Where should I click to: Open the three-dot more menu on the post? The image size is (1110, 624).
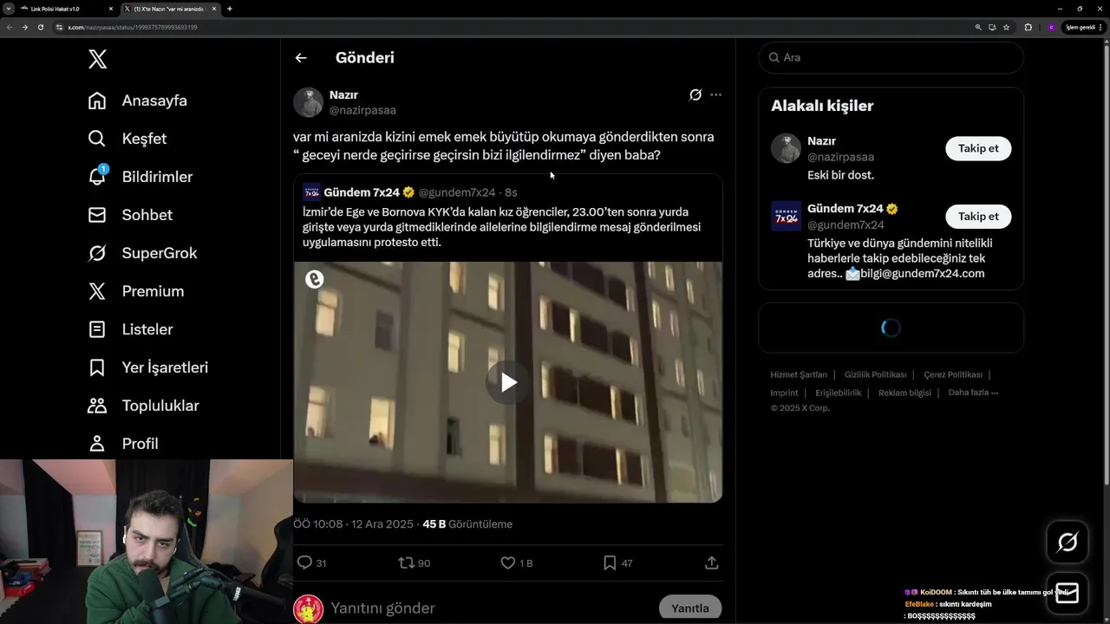(715, 94)
